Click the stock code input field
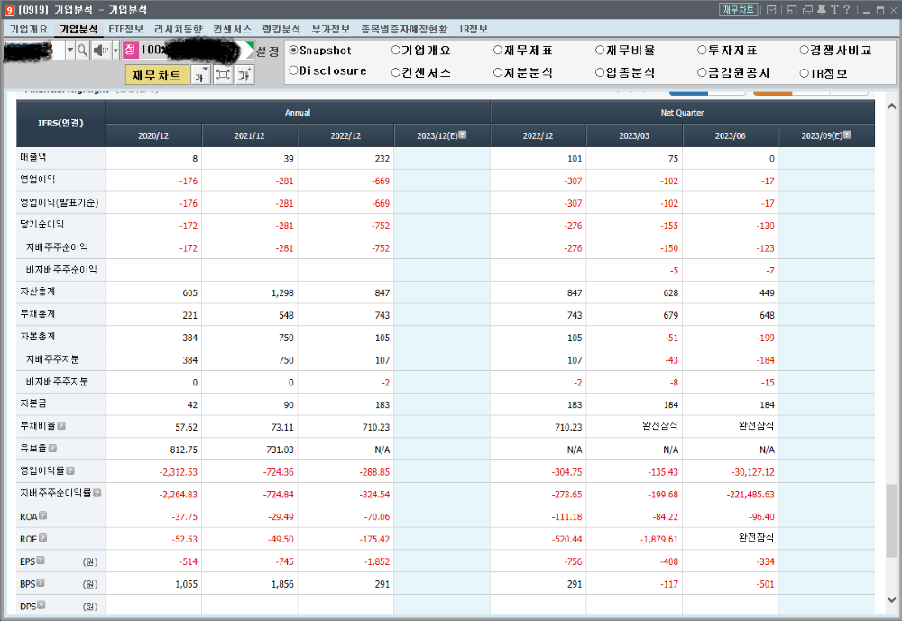Image resolution: width=902 pixels, height=621 pixels. click(x=34, y=51)
